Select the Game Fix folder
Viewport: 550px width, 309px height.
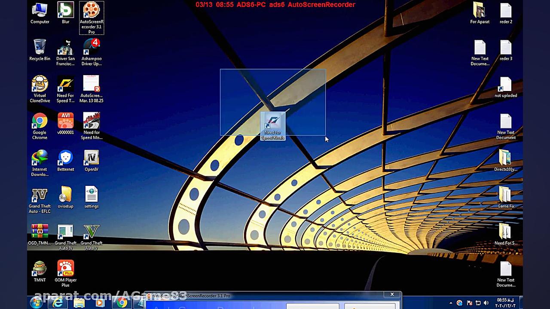click(506, 197)
